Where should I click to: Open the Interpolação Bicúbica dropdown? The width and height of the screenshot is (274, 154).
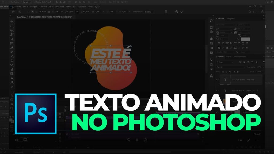[x=149, y=12]
